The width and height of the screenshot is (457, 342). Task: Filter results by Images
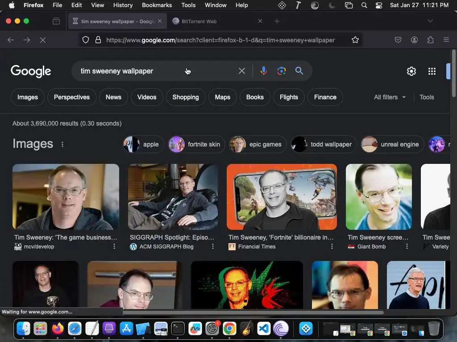28,97
